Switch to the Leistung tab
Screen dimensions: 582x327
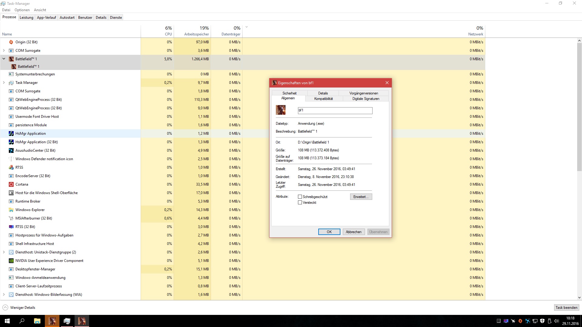(x=26, y=18)
